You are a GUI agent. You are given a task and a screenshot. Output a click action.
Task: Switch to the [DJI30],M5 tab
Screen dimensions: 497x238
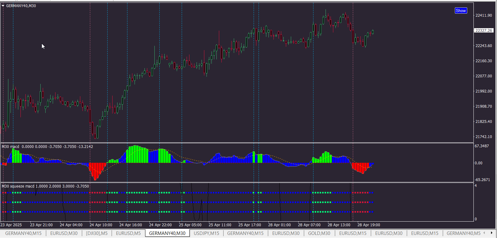(x=97, y=233)
